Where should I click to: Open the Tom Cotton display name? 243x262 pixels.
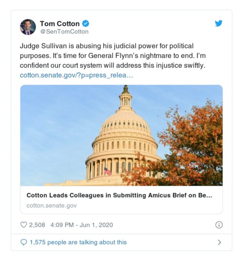[60, 24]
